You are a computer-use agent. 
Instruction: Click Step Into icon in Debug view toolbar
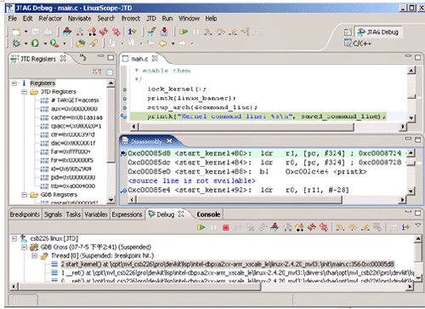pos(340,227)
